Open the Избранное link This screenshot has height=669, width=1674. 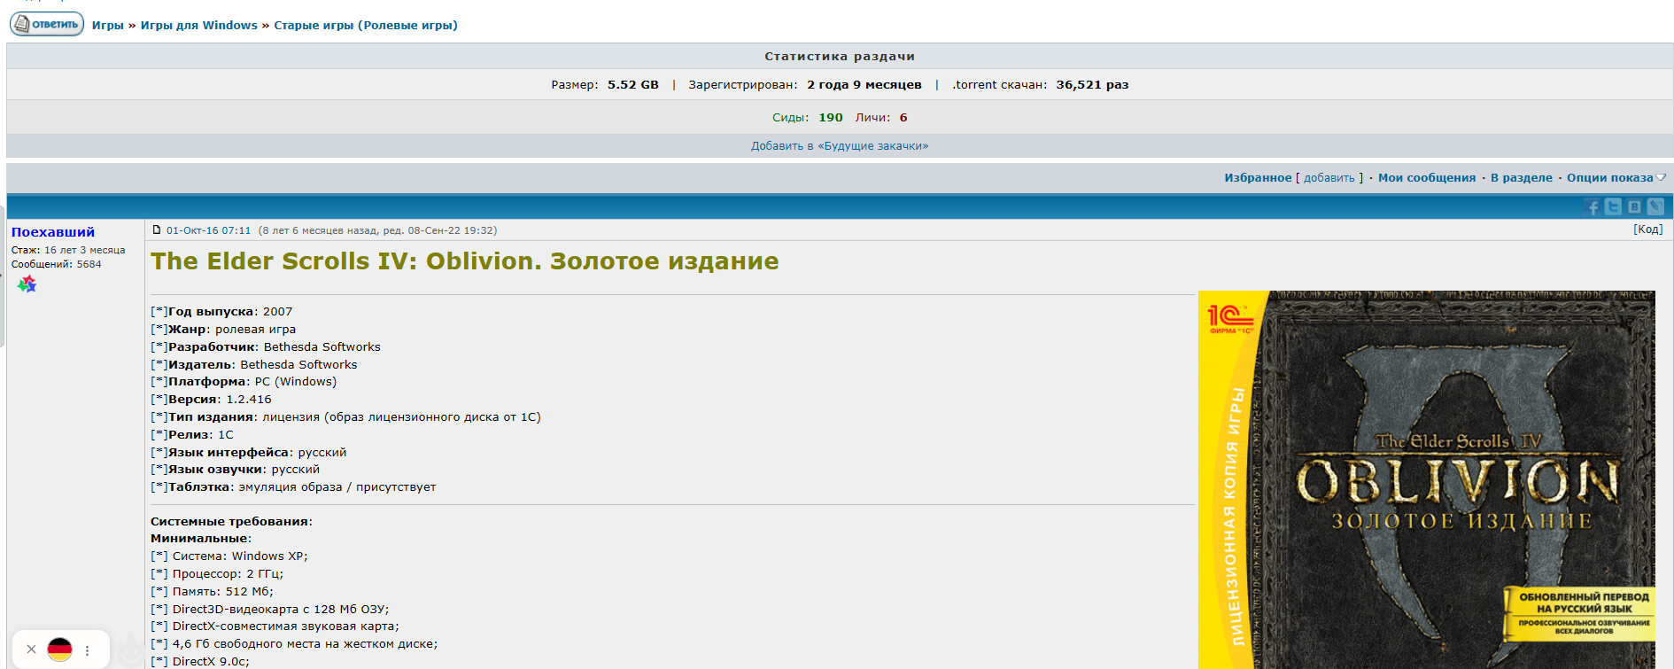click(x=1258, y=178)
